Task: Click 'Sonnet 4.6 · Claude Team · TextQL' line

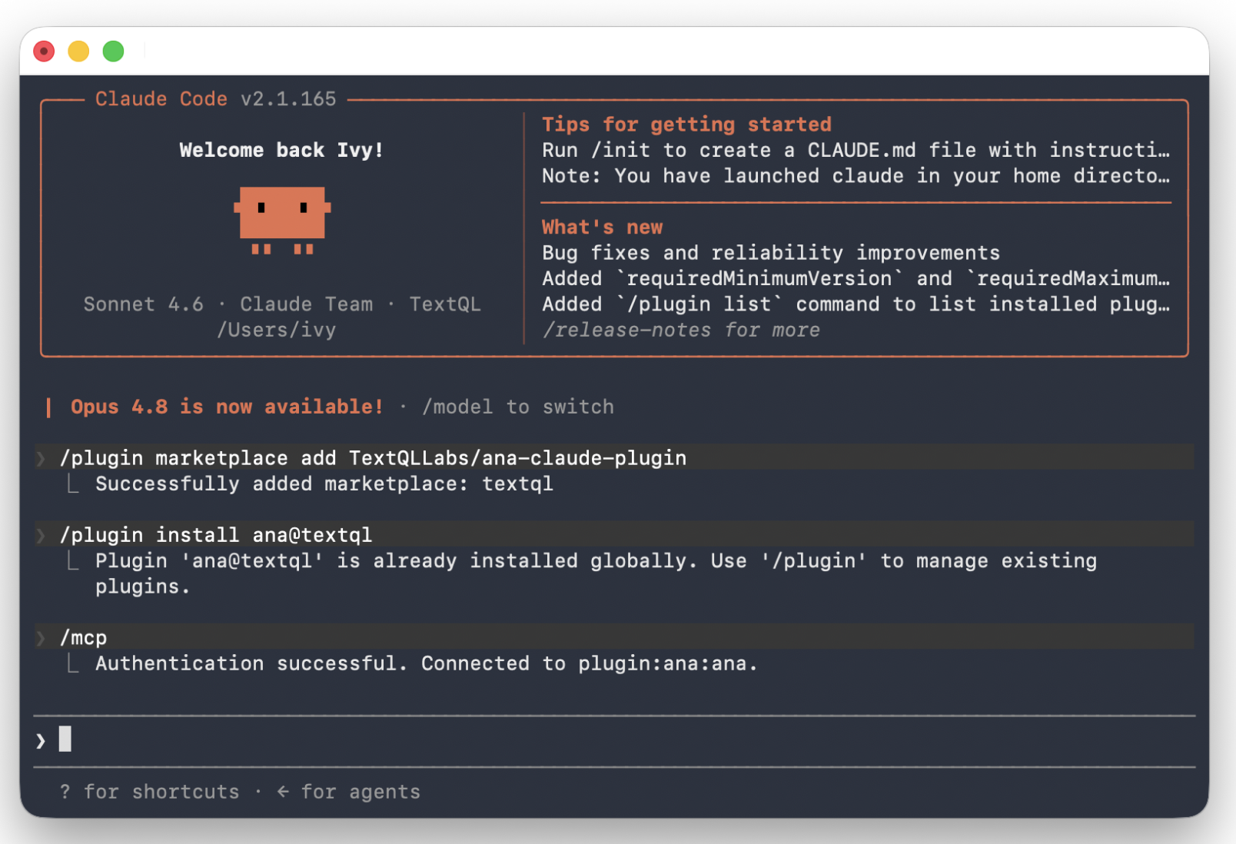Action: click(x=282, y=304)
